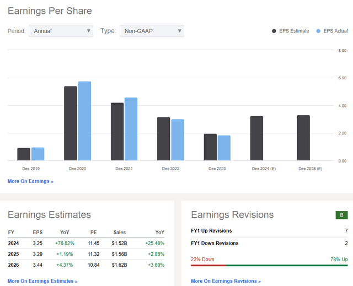Click the EPS column header
Viewport: 353px width, 286px height.
point(38,233)
